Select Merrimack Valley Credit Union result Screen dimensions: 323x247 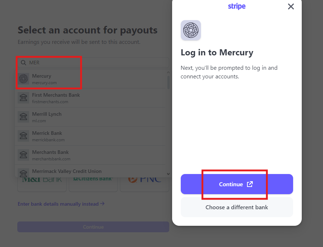pyautogui.click(x=67, y=171)
